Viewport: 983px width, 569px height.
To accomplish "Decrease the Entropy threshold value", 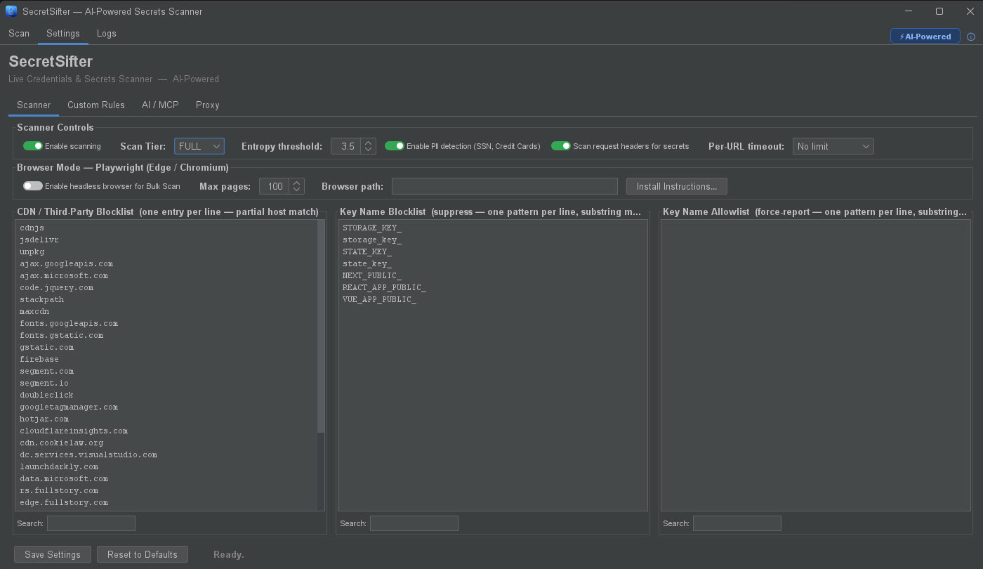I will point(369,150).
